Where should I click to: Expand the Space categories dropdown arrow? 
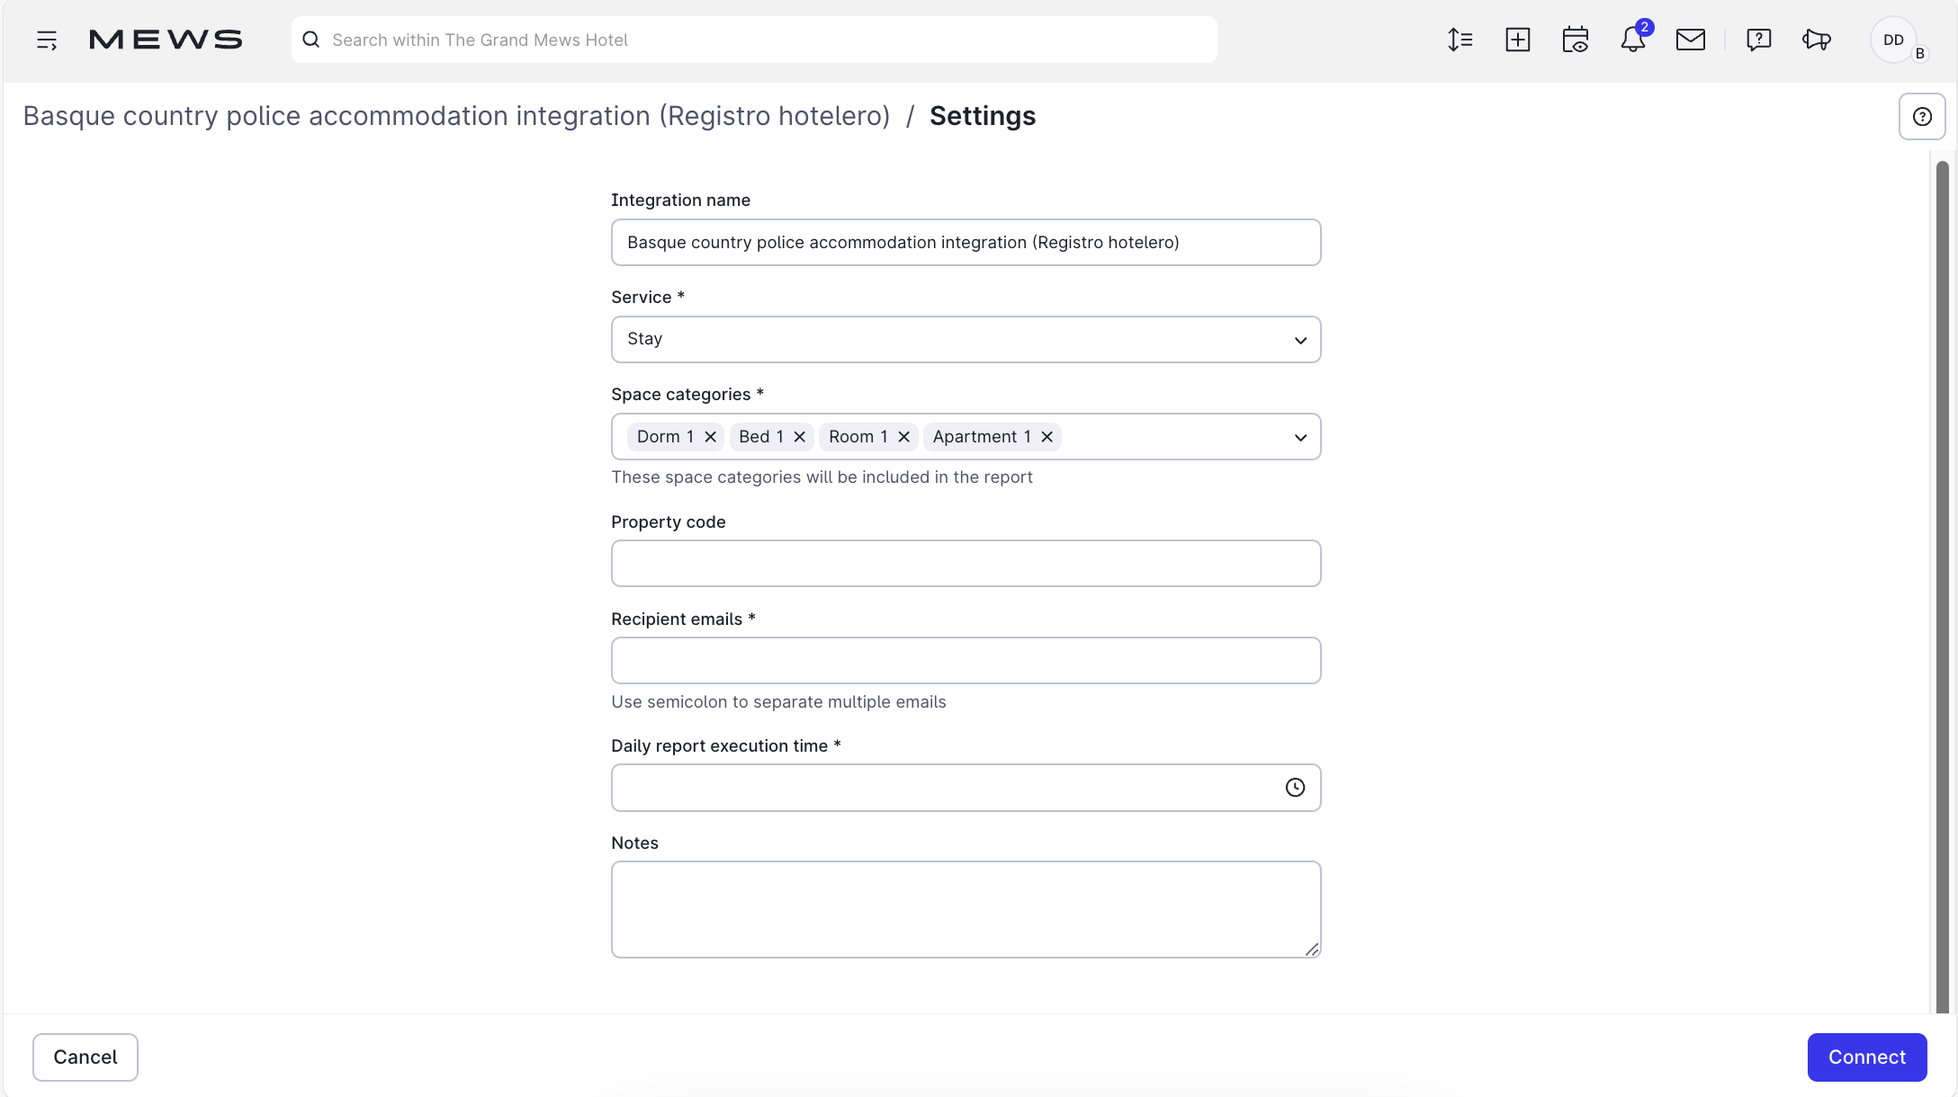[x=1300, y=437]
